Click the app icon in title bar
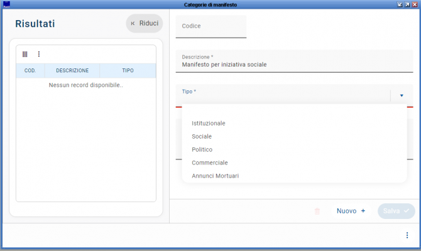Screen dimensions: 421x251 tap(6, 4)
